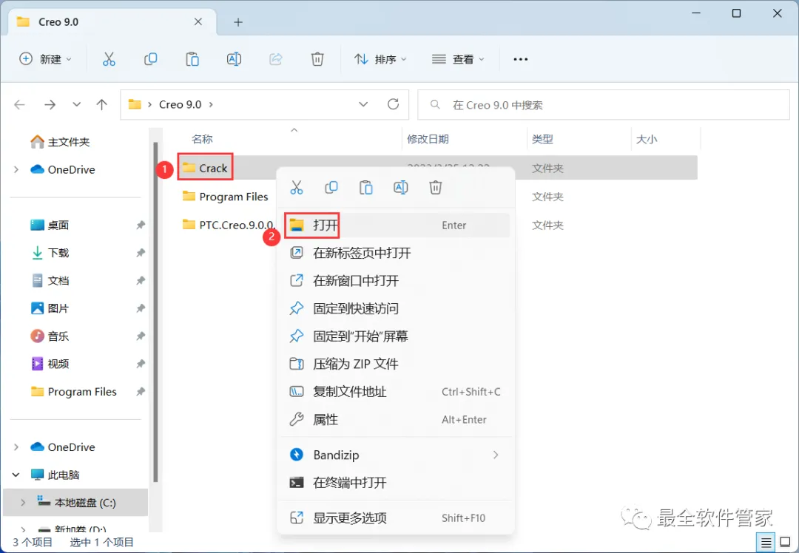Choose 属性 in the context menu
The width and height of the screenshot is (799, 553).
pyautogui.click(x=395, y=420)
